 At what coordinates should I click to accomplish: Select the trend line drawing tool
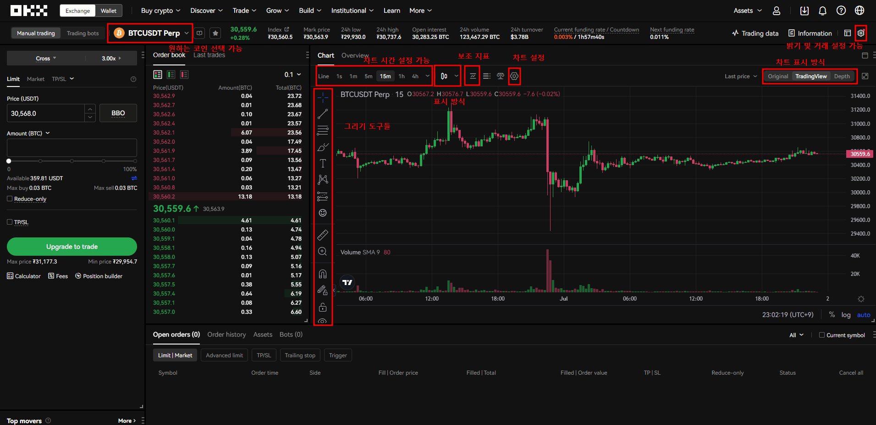pyautogui.click(x=323, y=114)
